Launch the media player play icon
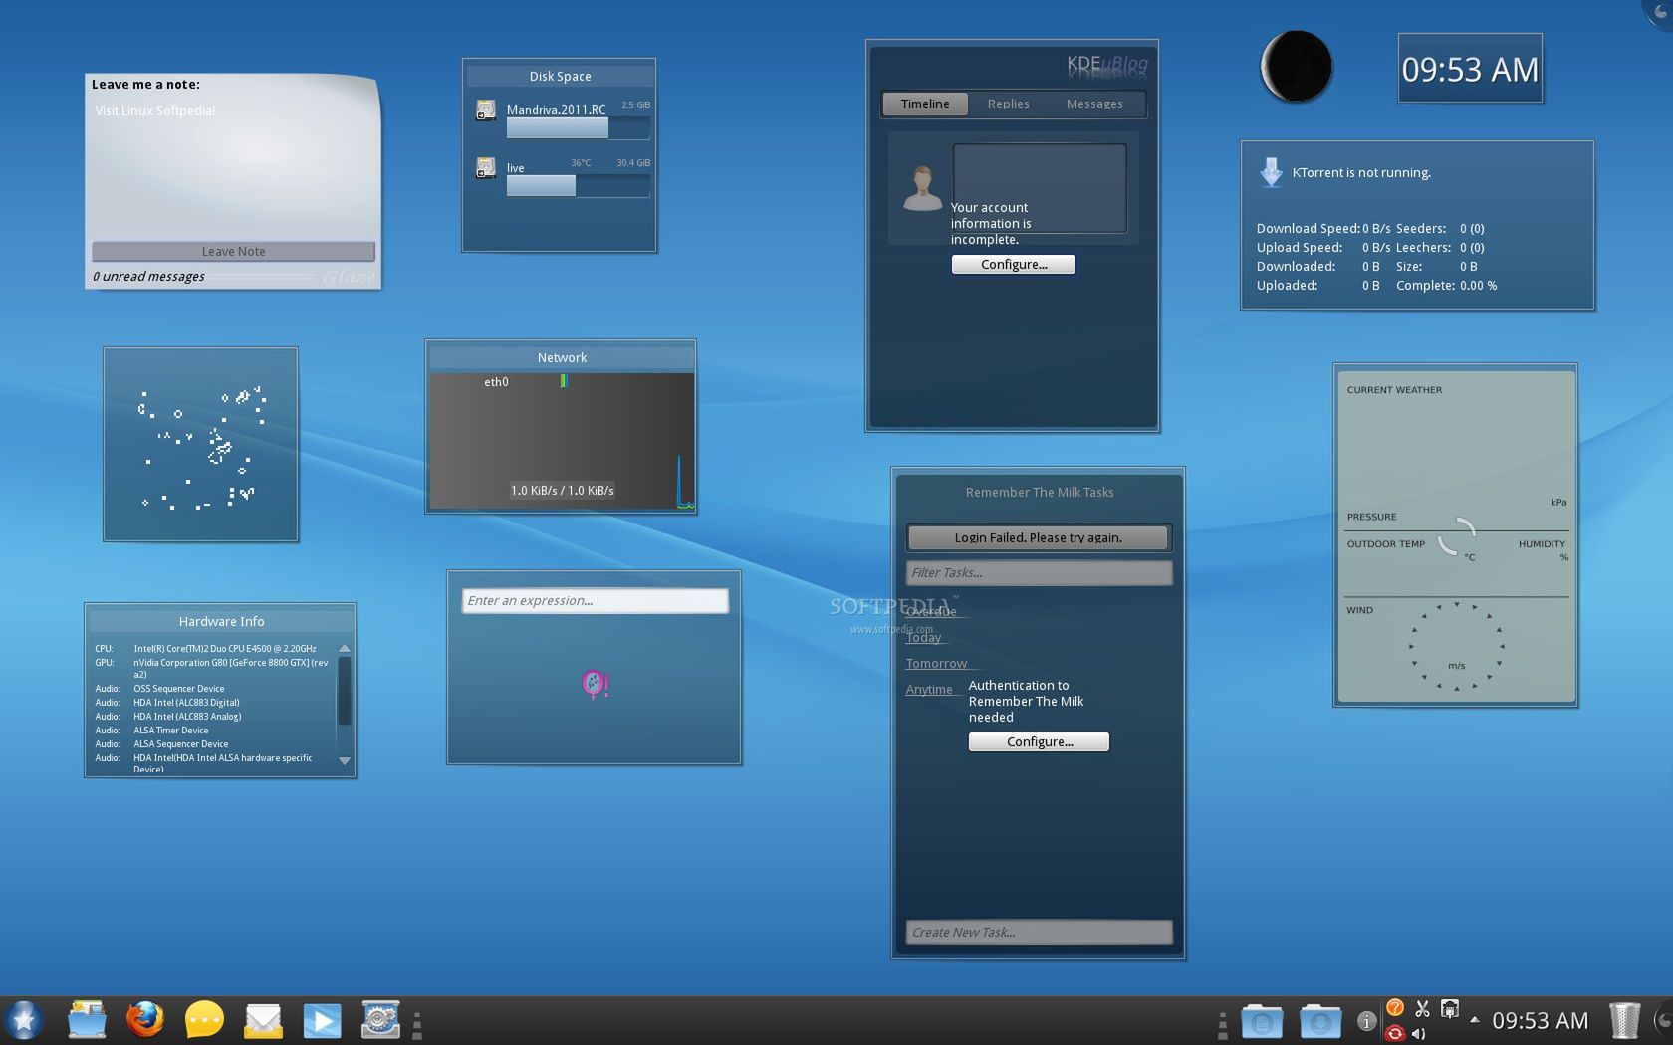 click(x=322, y=1020)
